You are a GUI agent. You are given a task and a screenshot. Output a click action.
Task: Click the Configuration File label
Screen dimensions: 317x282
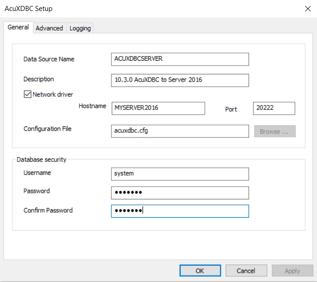47,129
